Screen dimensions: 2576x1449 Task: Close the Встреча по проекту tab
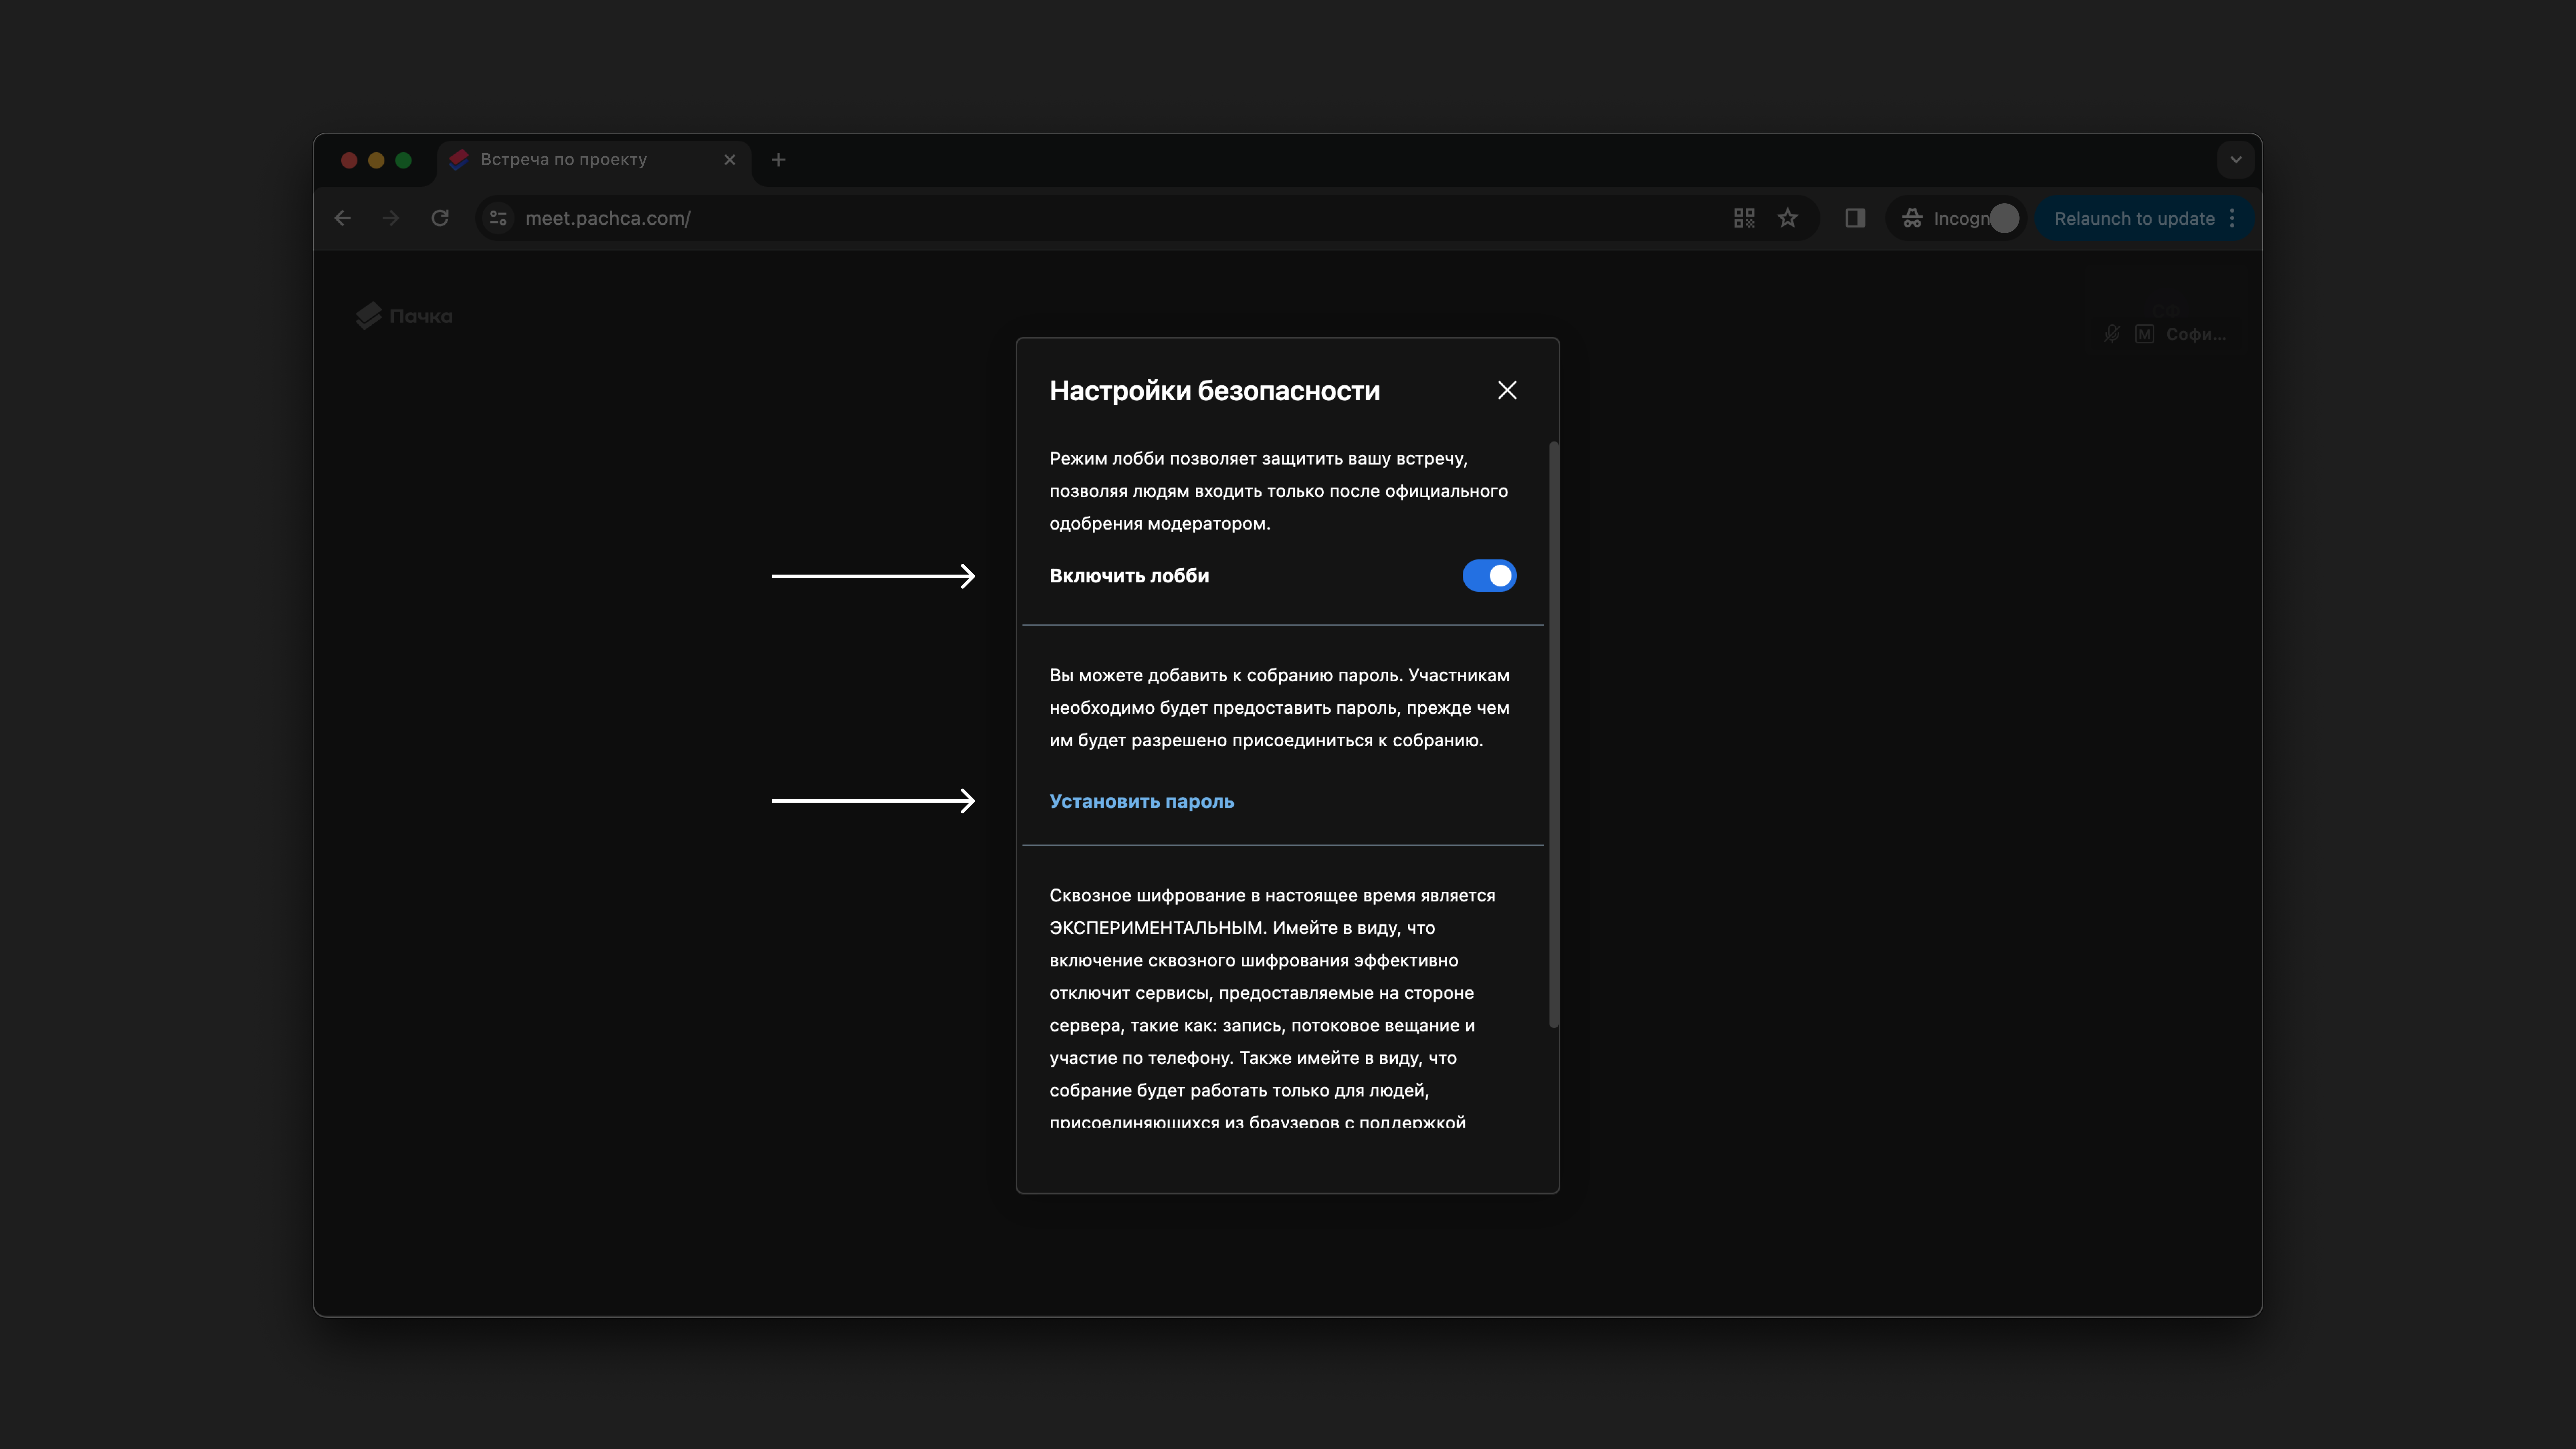pos(730,160)
